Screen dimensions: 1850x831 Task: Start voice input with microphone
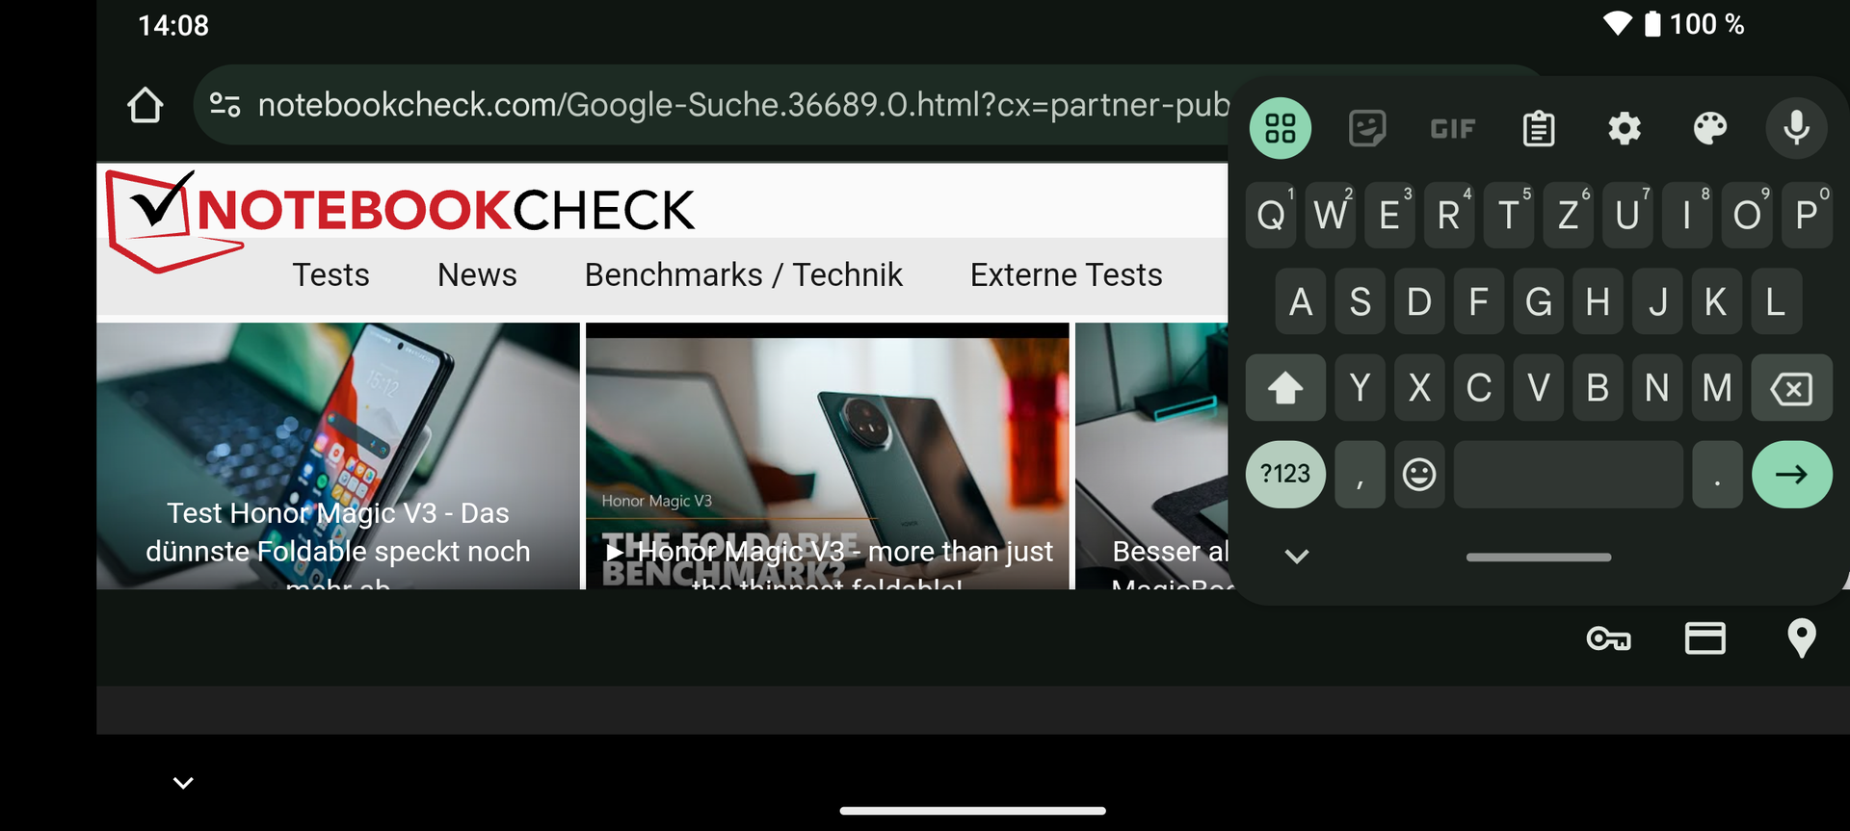pos(1796,128)
